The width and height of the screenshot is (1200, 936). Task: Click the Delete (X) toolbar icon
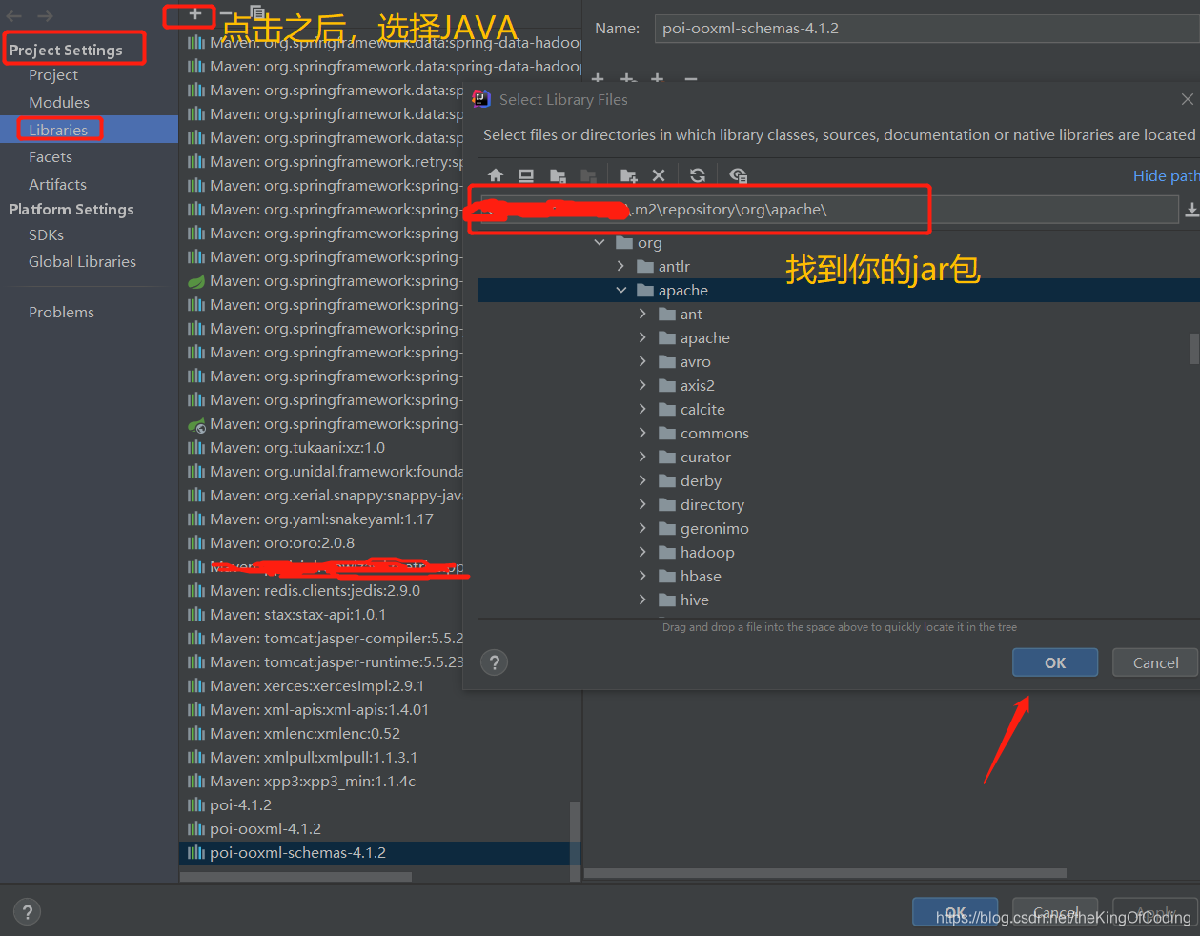[659, 175]
